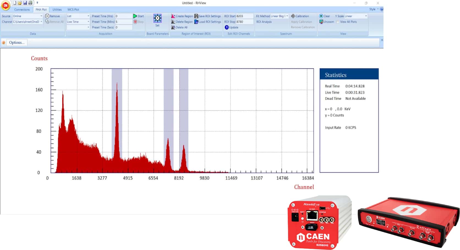Delete All regions of interest

pos(179,27)
